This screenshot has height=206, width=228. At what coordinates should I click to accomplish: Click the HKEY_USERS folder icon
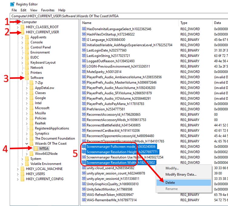(x=22, y=174)
